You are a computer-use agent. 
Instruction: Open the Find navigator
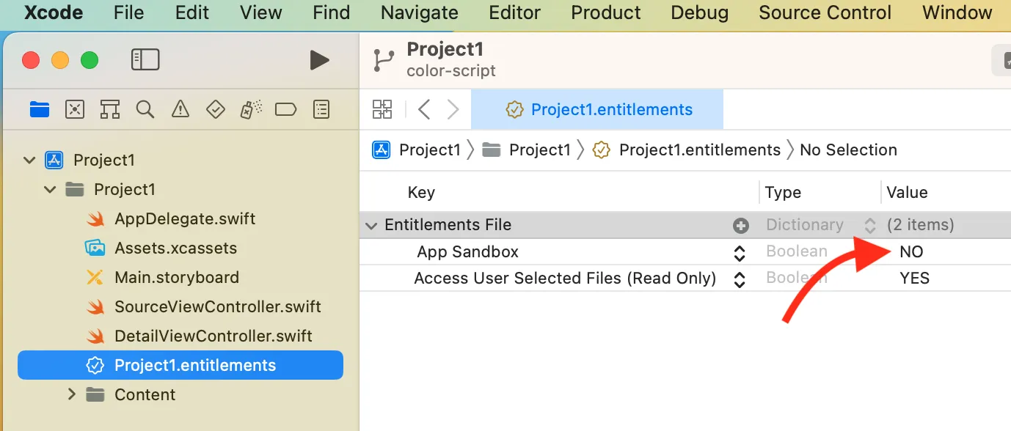145,110
